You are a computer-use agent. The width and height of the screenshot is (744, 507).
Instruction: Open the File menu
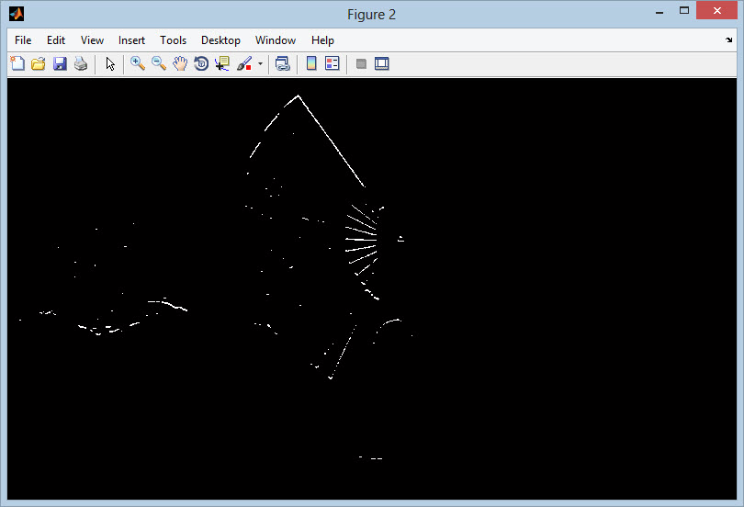coord(23,40)
